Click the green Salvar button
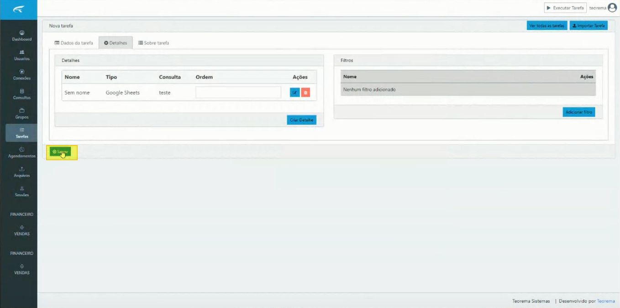The image size is (620, 308). [61, 151]
